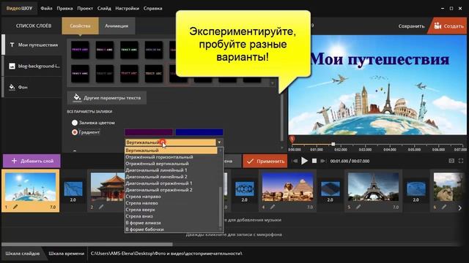Open the Слайд menu
This screenshot has height=263, width=469.
click(104, 8)
